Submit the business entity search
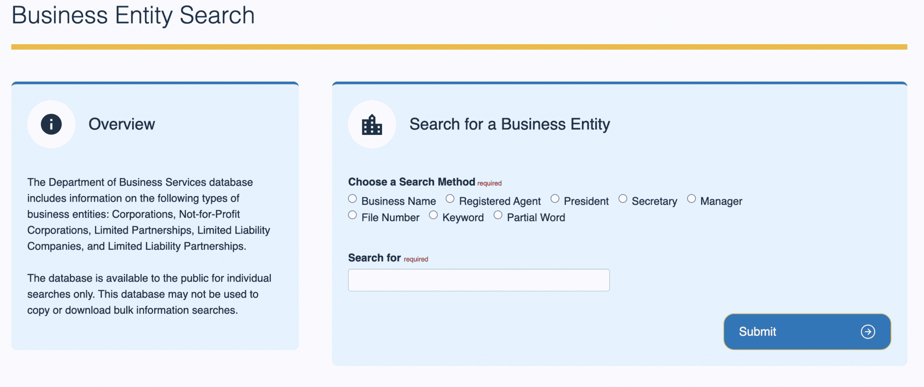 tap(807, 332)
